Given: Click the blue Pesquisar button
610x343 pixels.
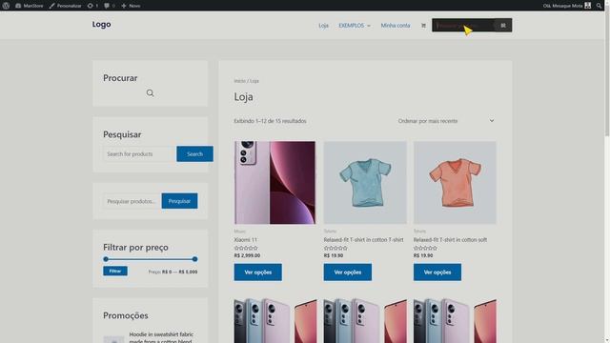Looking at the screenshot, I should point(179,201).
